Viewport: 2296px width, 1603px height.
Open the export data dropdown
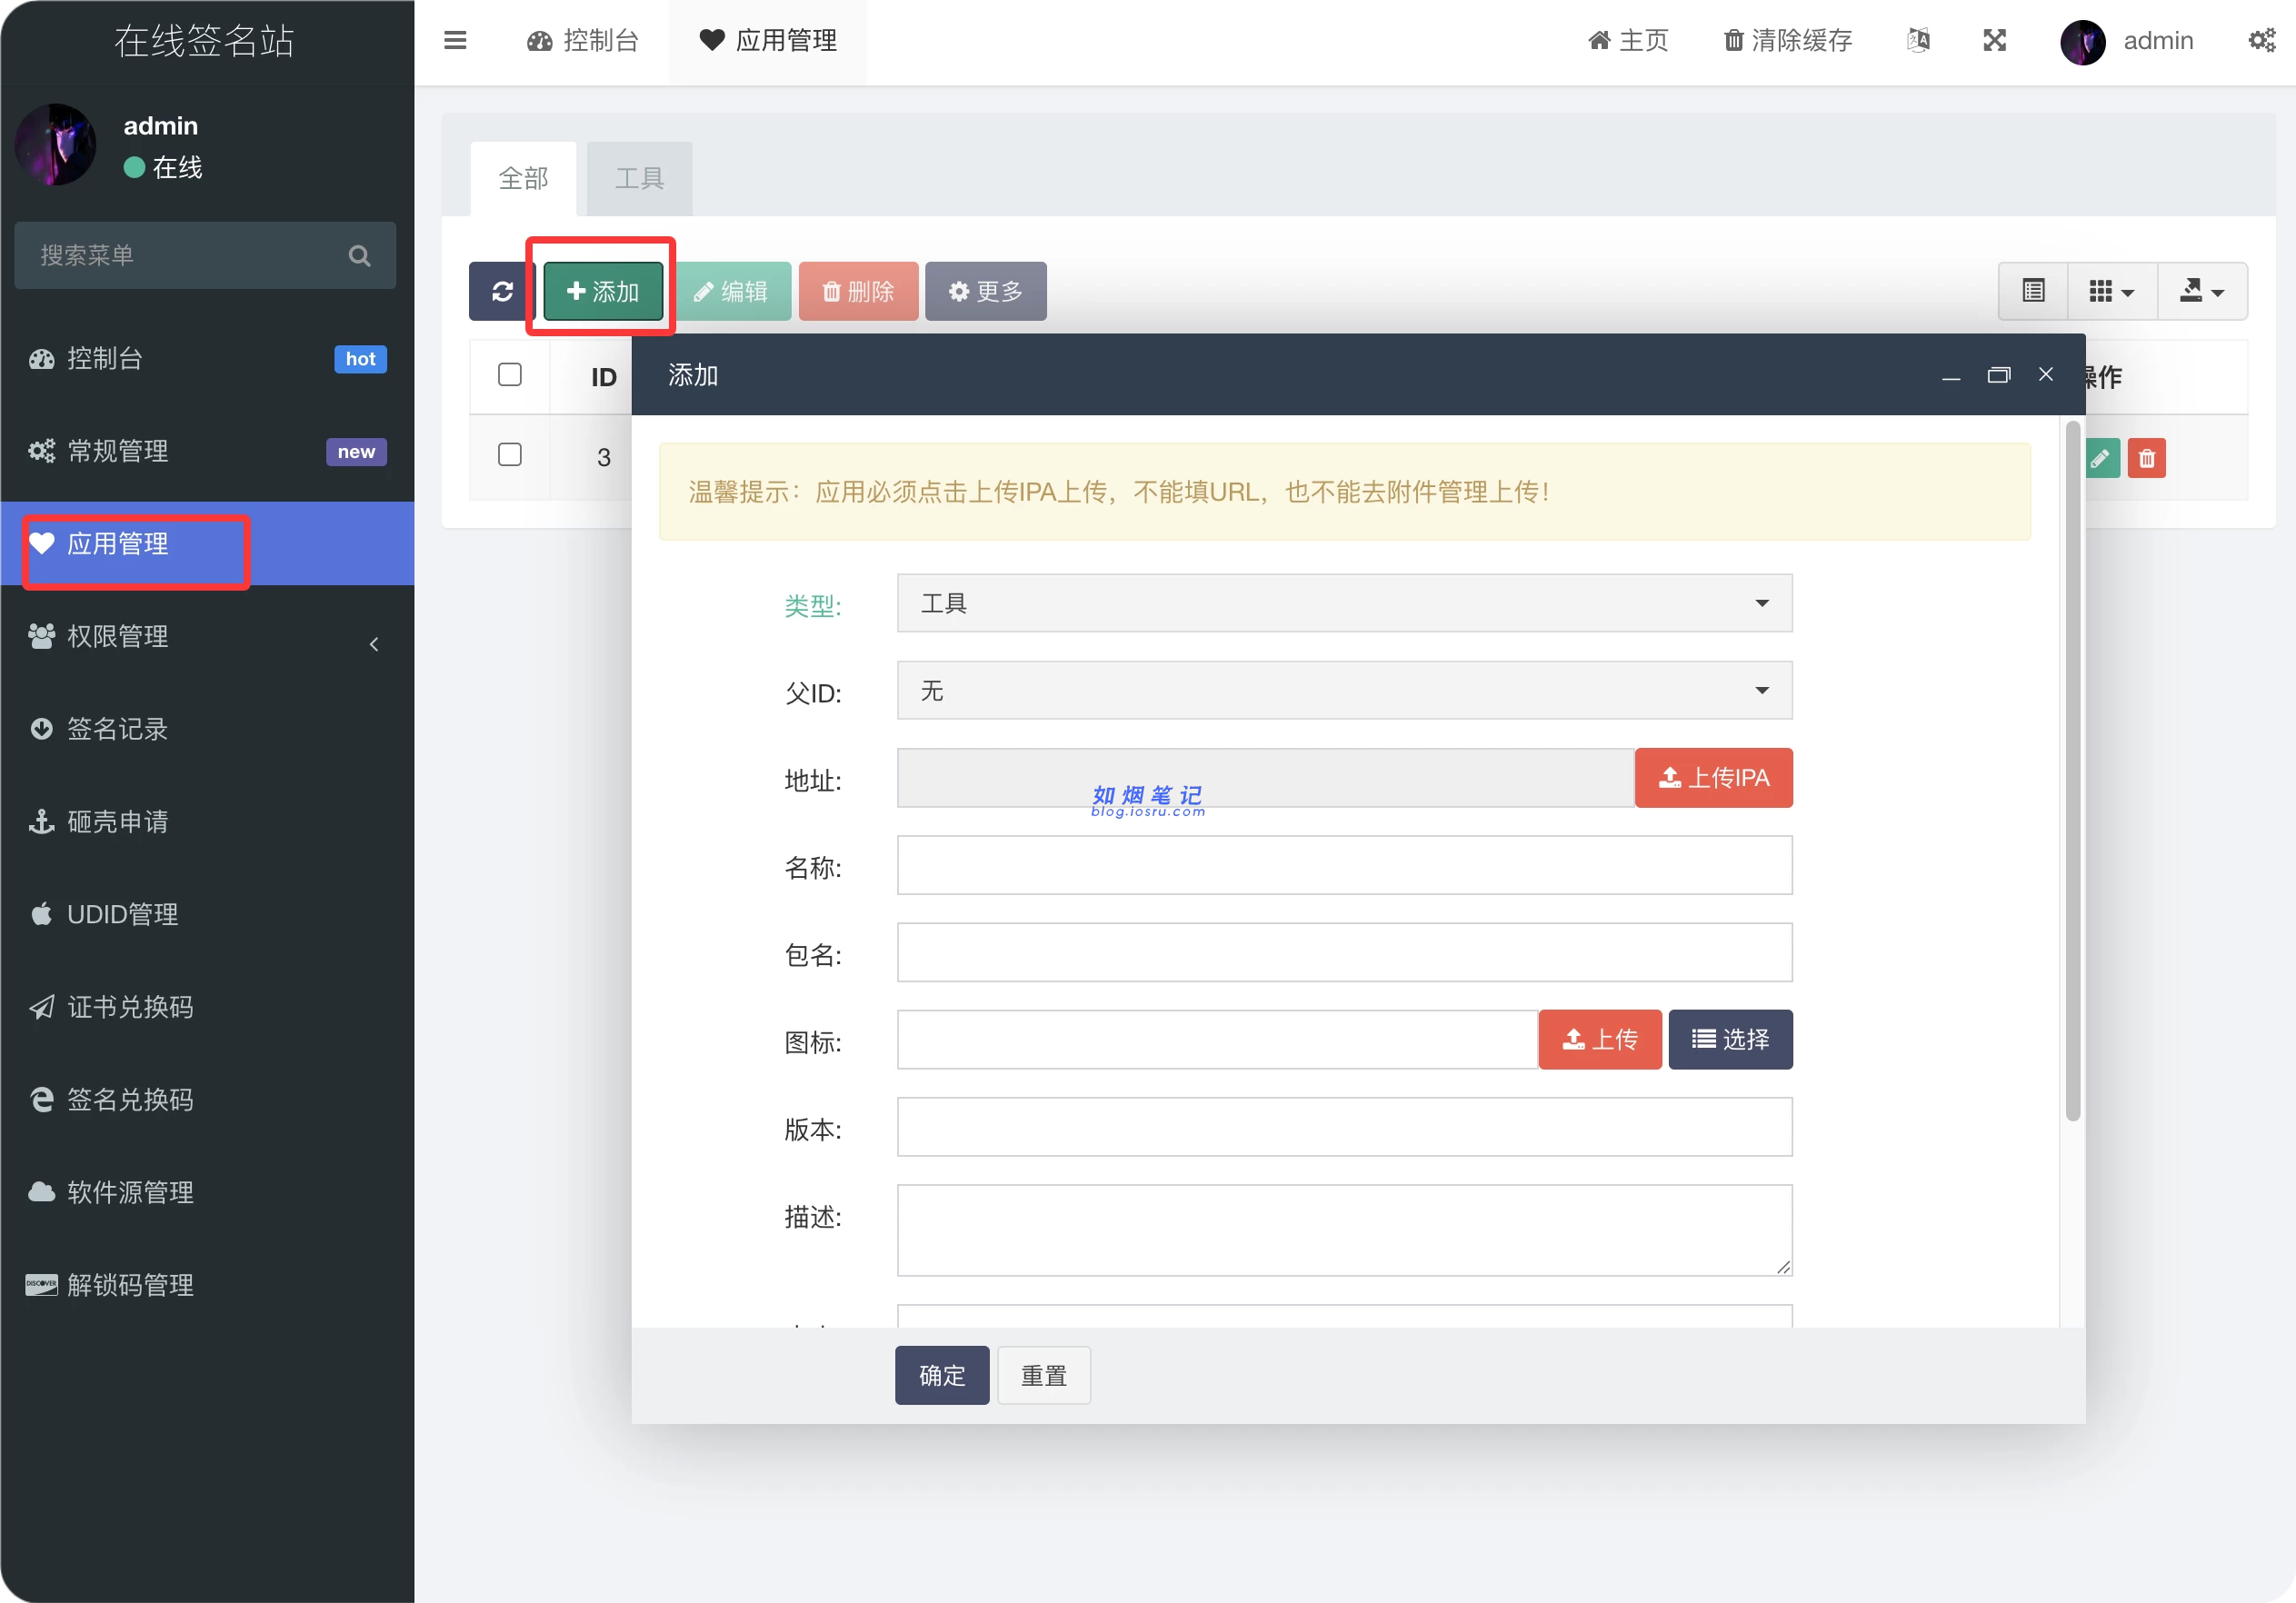tap(2202, 291)
